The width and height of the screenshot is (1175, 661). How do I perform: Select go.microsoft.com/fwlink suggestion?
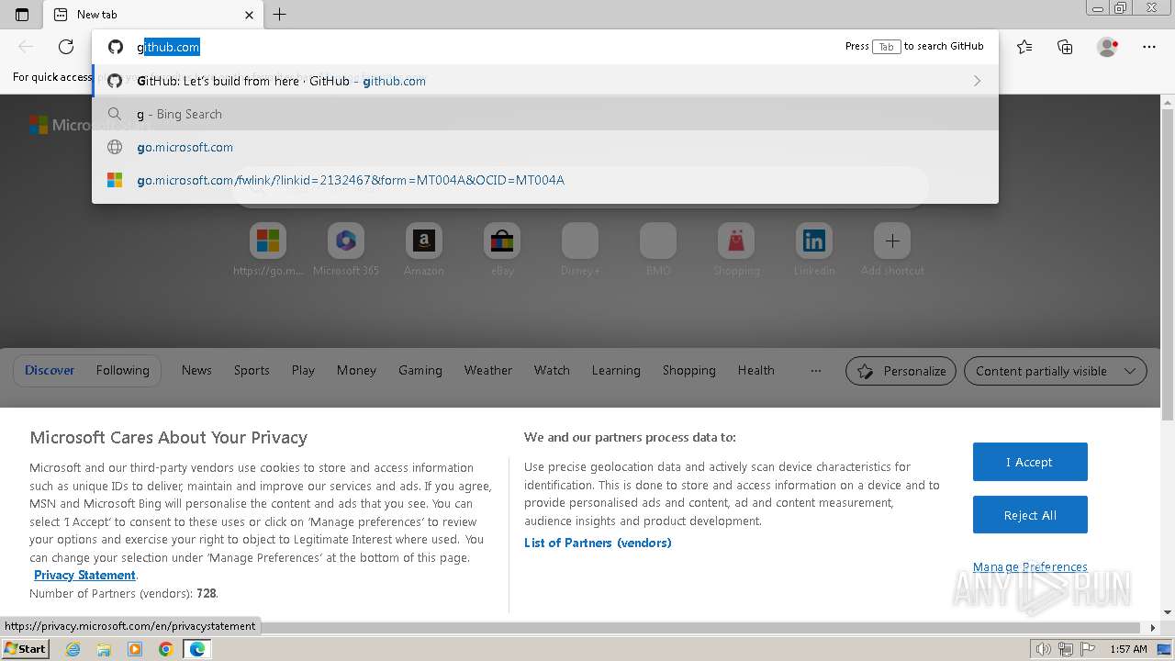[545, 180]
